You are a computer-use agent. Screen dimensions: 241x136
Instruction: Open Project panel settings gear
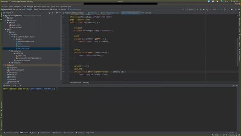[57, 13]
